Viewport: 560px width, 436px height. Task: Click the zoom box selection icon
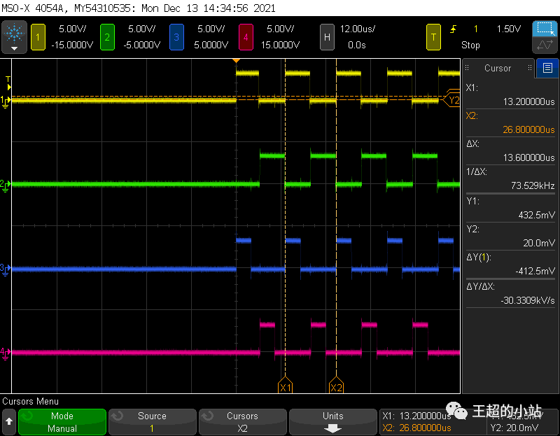click(x=544, y=29)
